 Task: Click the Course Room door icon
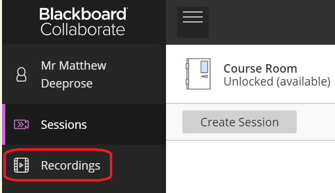click(x=198, y=74)
